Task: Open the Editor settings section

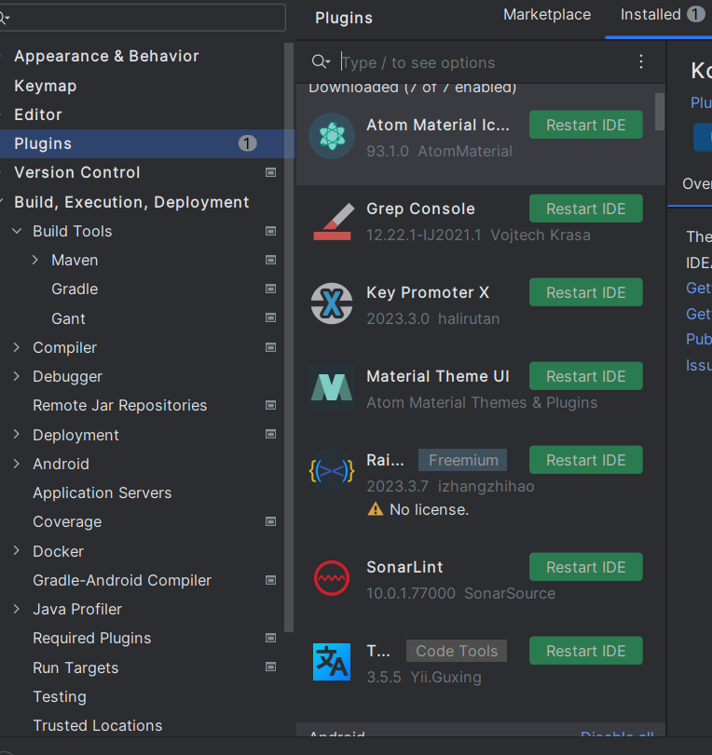Action: [38, 115]
